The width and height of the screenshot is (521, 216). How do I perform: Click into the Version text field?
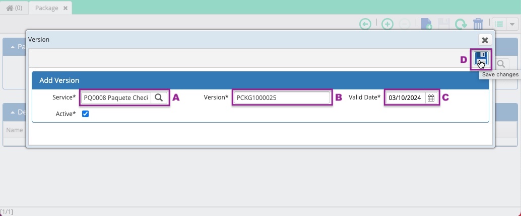pos(282,98)
